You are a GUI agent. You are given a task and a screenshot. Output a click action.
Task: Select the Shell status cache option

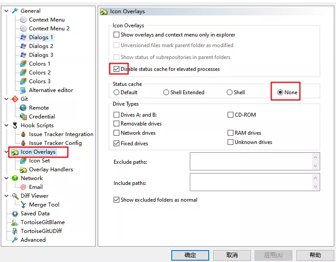pos(229,92)
